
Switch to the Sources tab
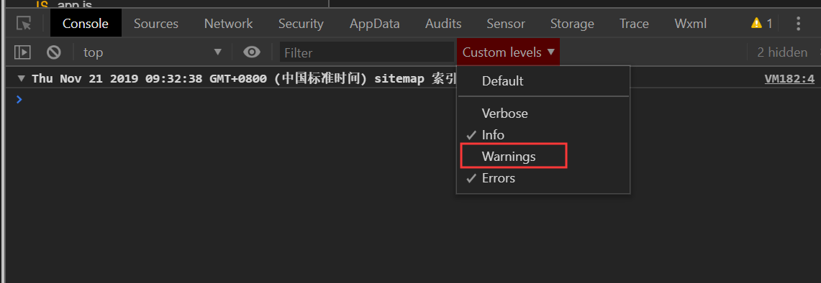156,24
